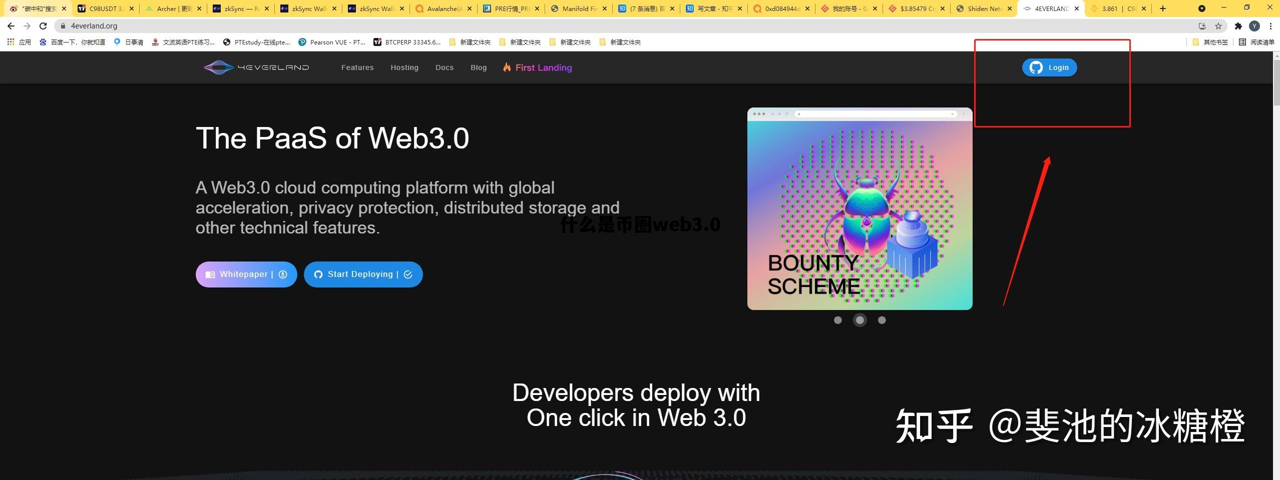Close the Shiden Network tab
Screen dimensions: 1280x480
point(1010,8)
